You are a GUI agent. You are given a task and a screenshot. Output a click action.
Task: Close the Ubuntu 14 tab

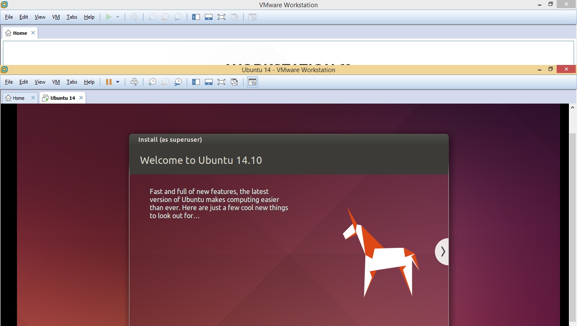click(x=81, y=98)
